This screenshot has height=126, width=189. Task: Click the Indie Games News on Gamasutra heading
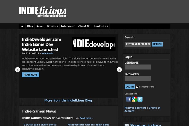coord(48,118)
